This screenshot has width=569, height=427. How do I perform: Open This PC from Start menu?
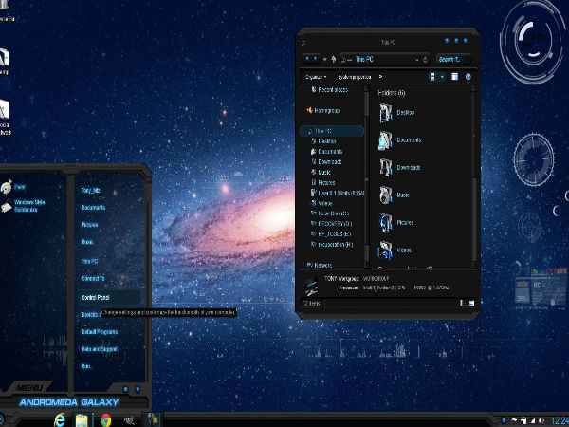click(x=89, y=261)
